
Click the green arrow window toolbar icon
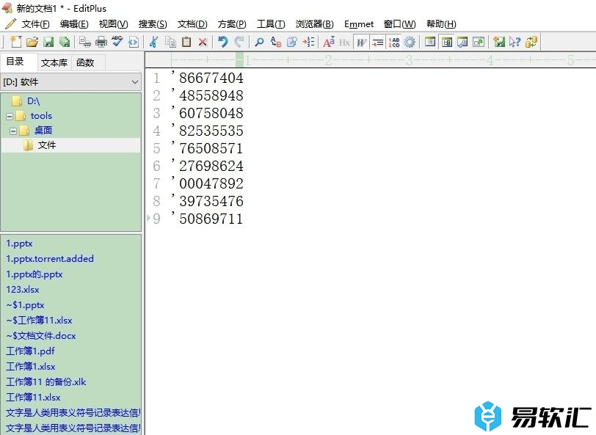tap(498, 42)
